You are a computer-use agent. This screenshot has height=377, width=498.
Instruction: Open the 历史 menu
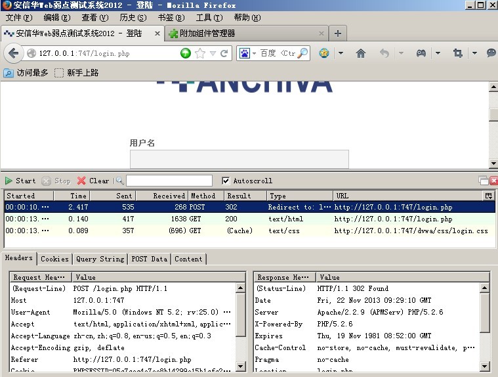[x=133, y=18]
